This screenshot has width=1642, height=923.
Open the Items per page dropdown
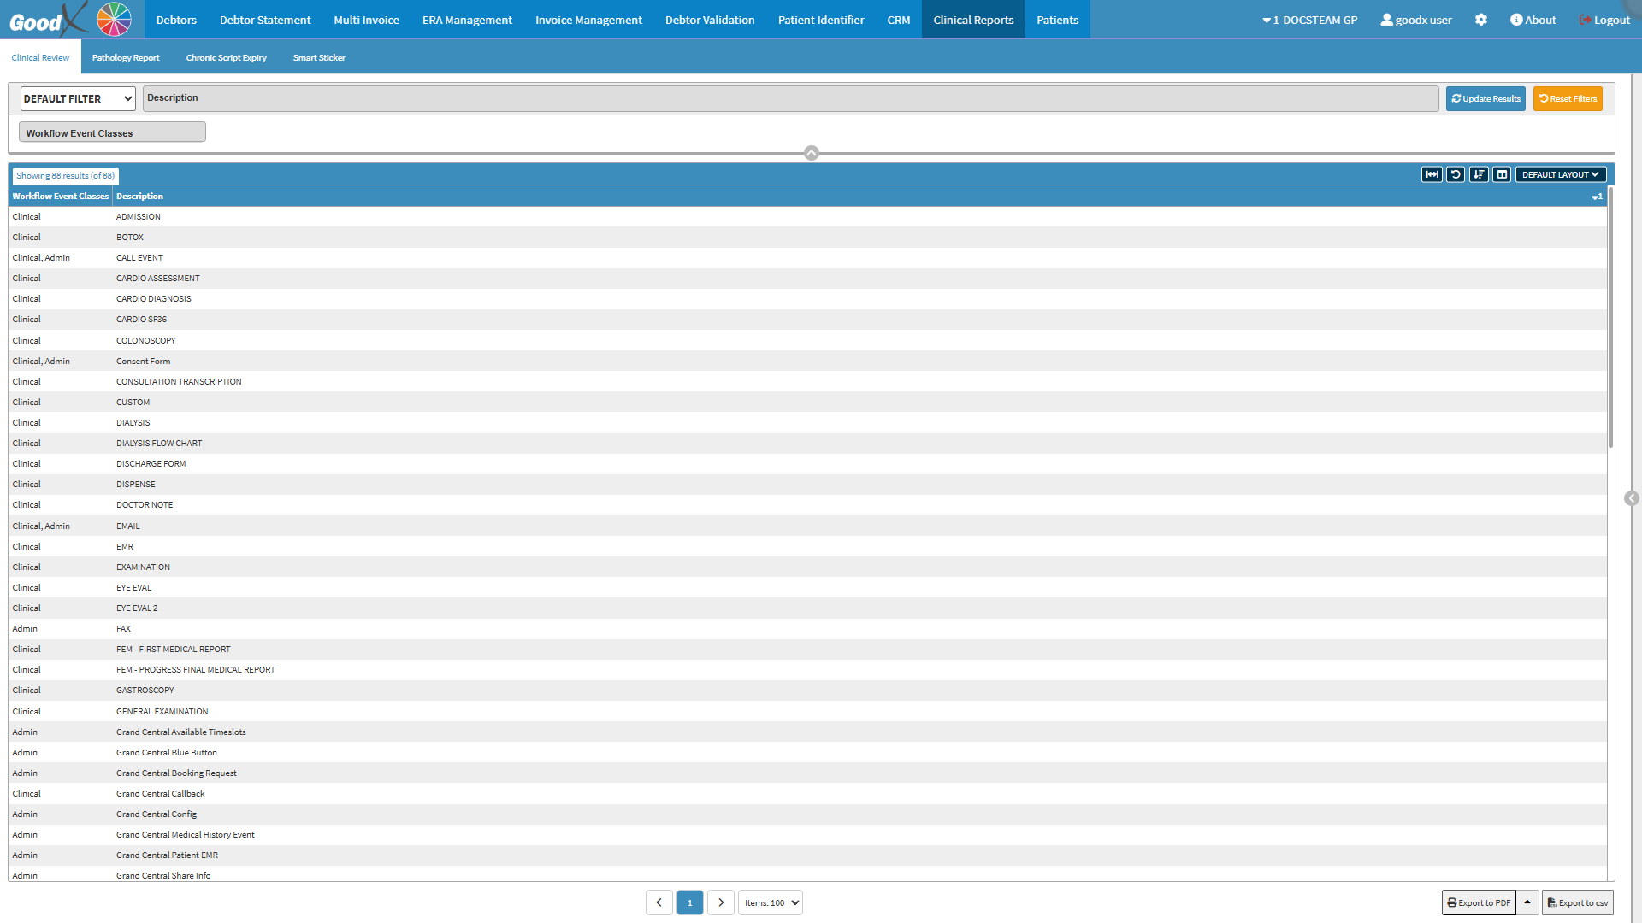tap(771, 902)
